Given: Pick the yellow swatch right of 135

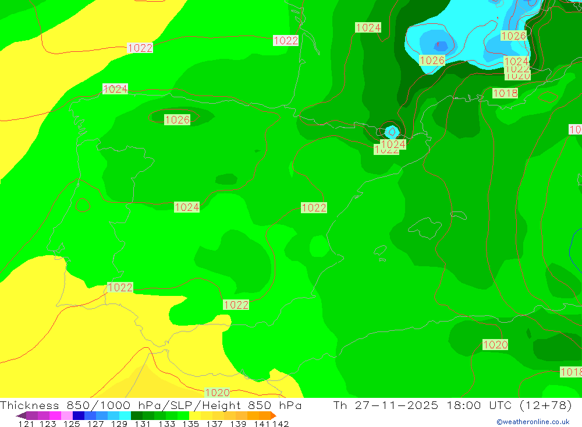Looking at the screenshot, I should click(x=195, y=415).
